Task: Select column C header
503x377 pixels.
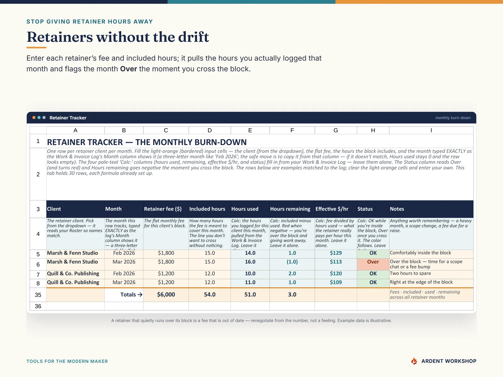Action: (166, 130)
